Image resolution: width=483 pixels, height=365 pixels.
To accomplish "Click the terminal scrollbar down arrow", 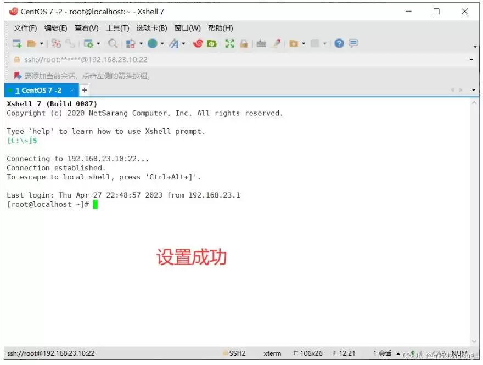I will click(x=474, y=341).
